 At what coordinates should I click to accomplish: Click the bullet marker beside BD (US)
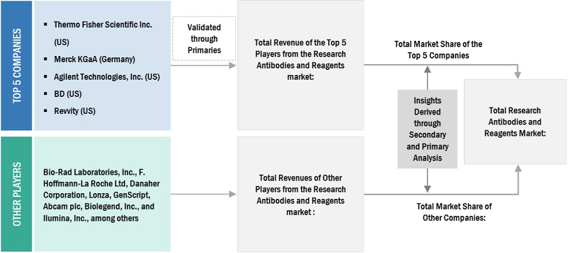coord(46,94)
